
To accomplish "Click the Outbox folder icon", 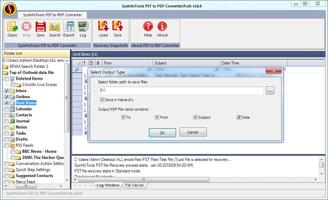I will click(x=12, y=97).
